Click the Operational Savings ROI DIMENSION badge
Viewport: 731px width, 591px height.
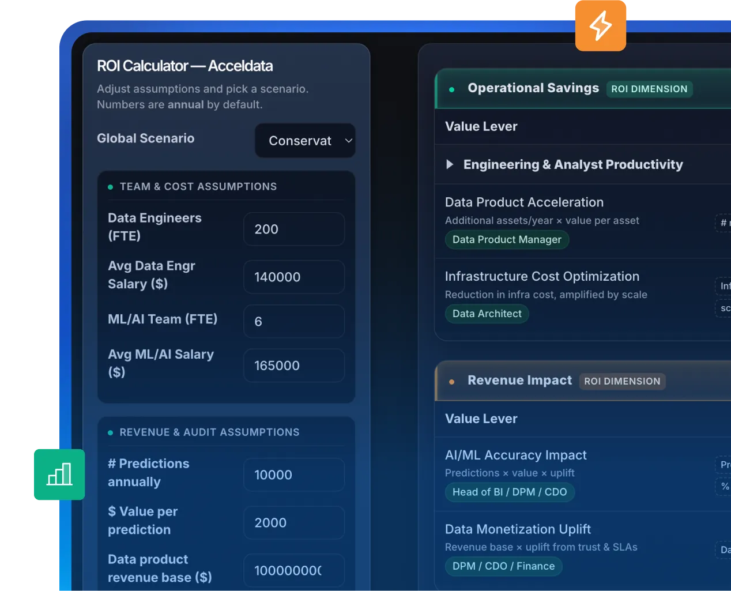pos(649,89)
